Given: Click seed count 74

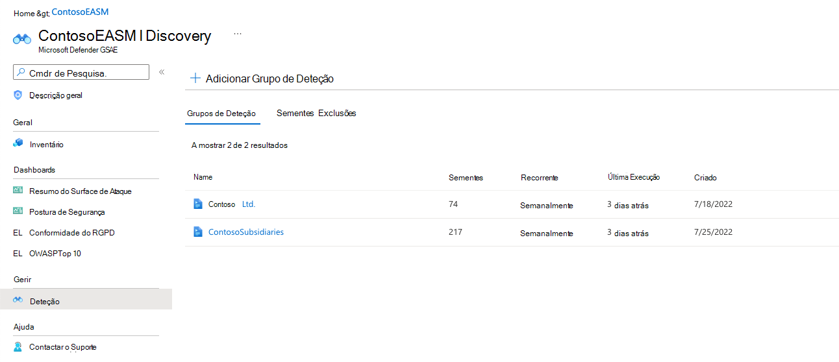Looking at the screenshot, I should click(x=453, y=204).
